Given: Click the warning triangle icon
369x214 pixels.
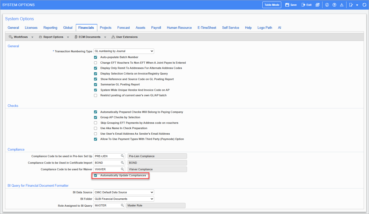Looking at the screenshot, I should [x=342, y=5].
